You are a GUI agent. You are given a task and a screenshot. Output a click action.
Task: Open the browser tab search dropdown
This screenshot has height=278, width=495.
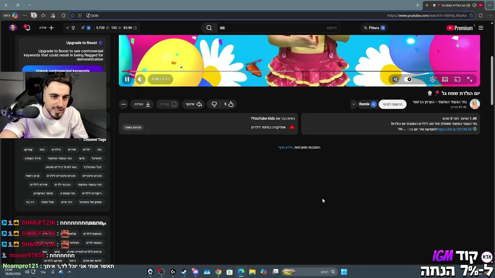(490, 5)
